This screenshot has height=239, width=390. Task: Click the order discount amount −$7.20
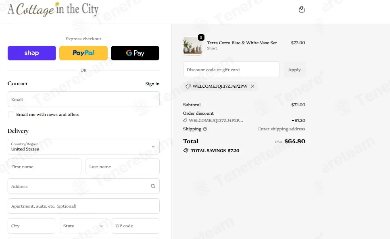298,120
